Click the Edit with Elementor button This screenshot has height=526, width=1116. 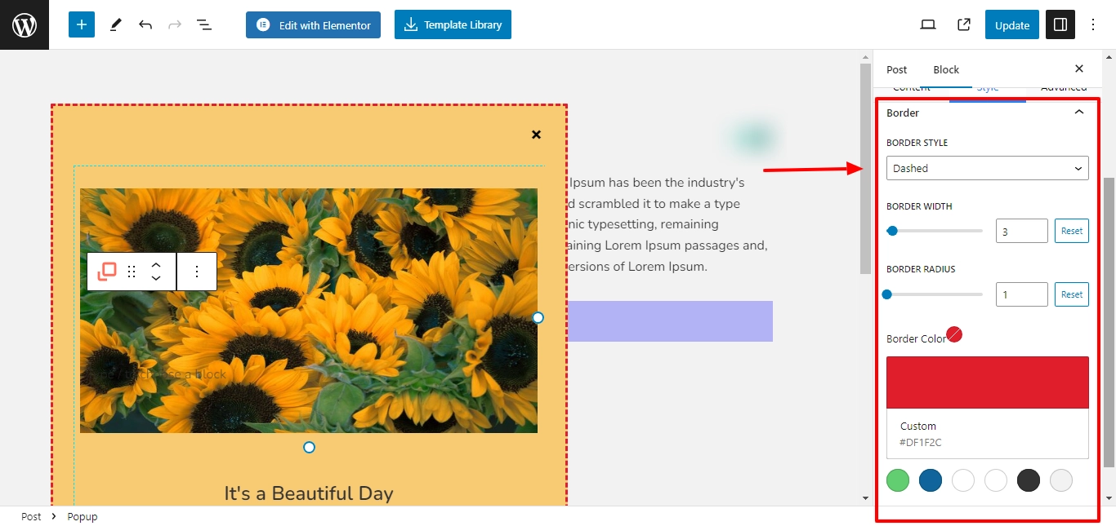coord(314,24)
